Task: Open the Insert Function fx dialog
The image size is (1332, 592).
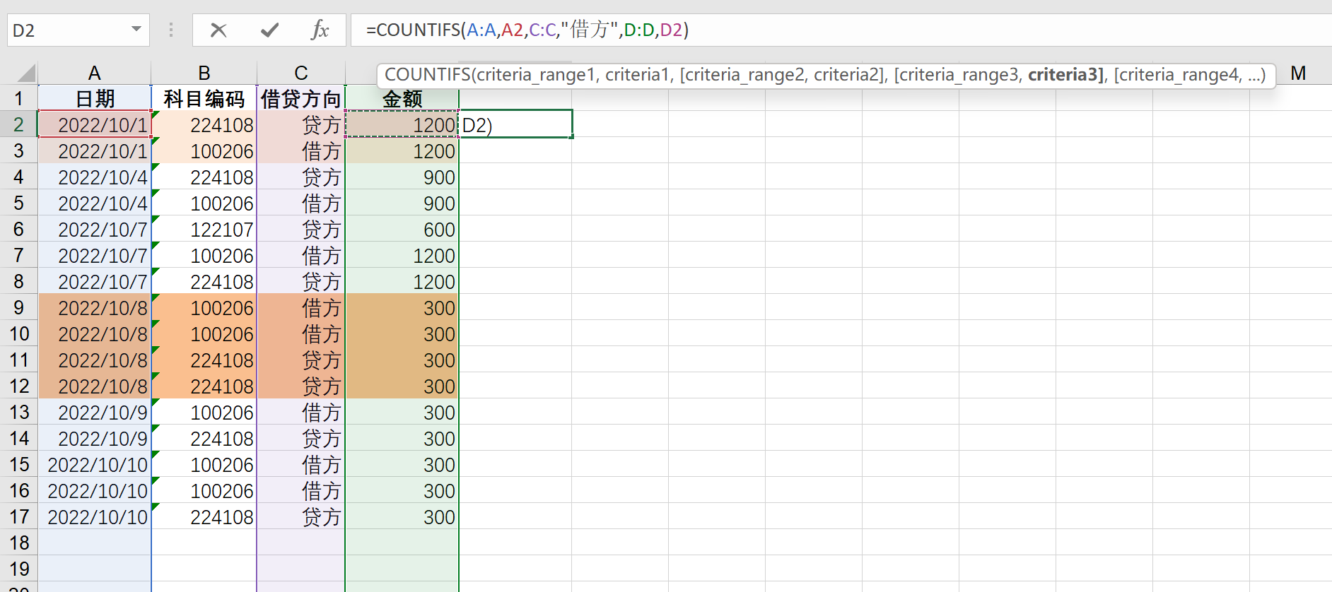Action: coord(320,30)
